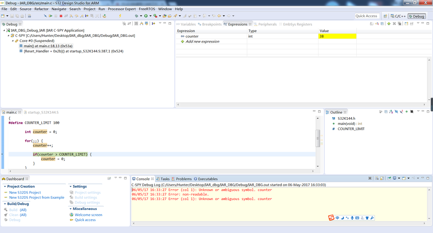Open the Outline view menu triangle
The width and height of the screenshot is (433, 233).
coord(418,111)
